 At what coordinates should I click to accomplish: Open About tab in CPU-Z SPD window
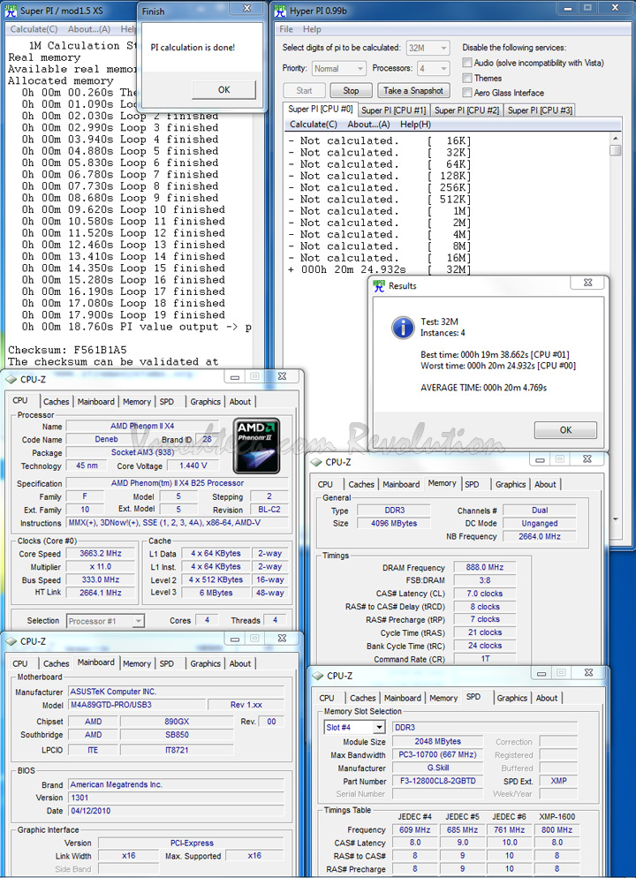point(547,699)
